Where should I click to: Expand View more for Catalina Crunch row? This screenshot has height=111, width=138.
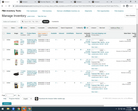(x=95, y=57)
